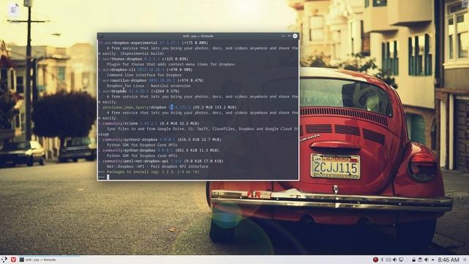Open the volume icon beside the tray arrow

pos(426,260)
